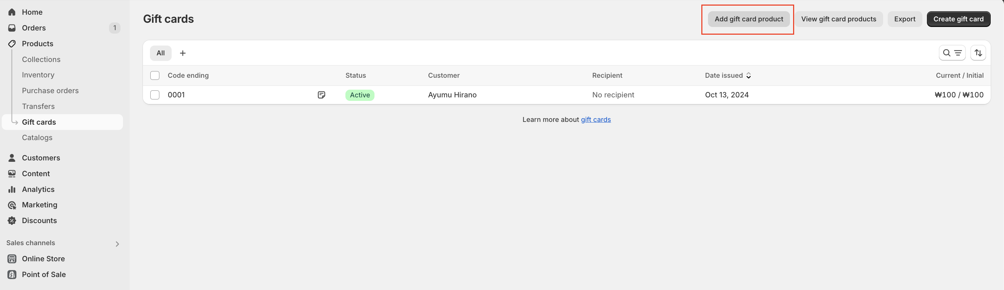Click the Home house icon in the sidebar
The width and height of the screenshot is (1004, 290).
(12, 12)
